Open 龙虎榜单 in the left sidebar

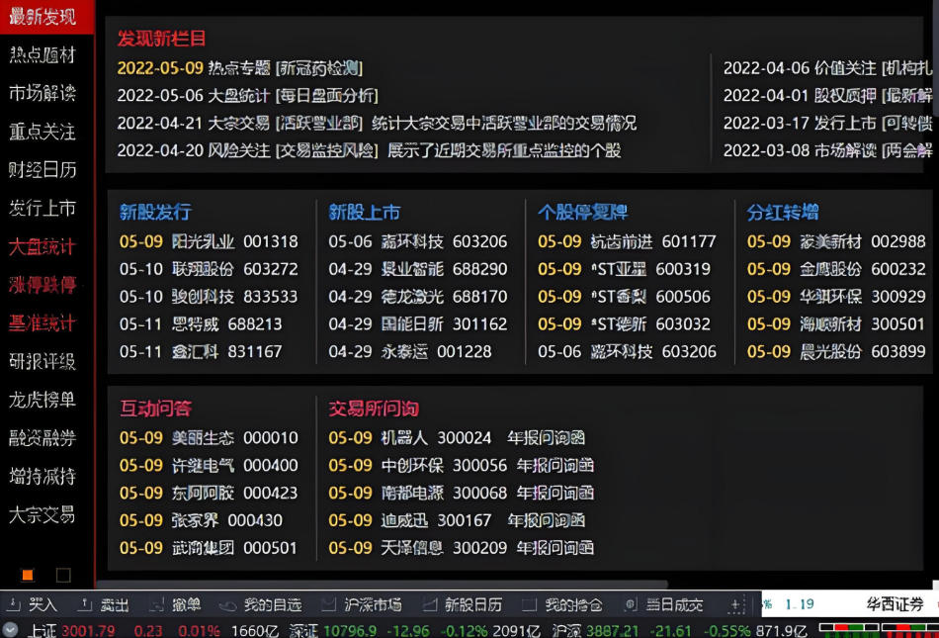(43, 400)
